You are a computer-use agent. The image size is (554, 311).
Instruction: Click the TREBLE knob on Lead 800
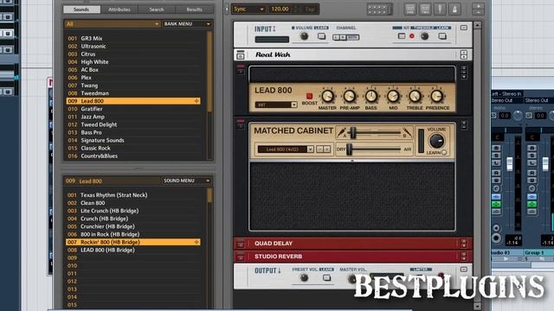tap(415, 96)
